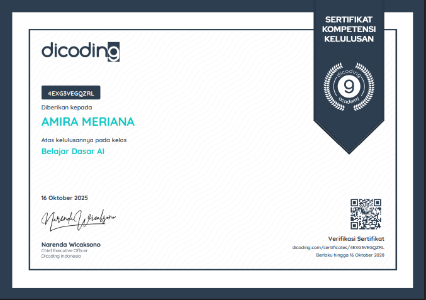This screenshot has width=426, height=300.
Task: Click the 'Diberikan kepada' label
Action: 62,108
